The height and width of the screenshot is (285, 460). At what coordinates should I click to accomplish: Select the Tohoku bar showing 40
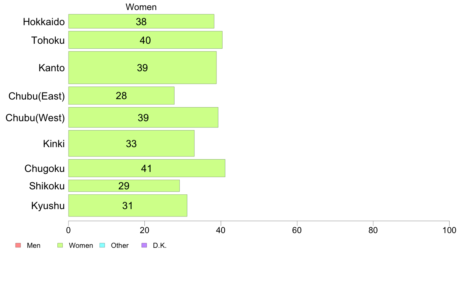[145, 40]
